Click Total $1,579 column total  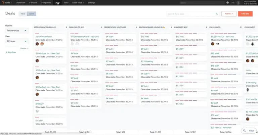(x=156, y=132)
